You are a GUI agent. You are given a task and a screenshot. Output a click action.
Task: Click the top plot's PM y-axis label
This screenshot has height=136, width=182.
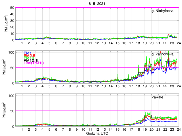coord(6,24)
